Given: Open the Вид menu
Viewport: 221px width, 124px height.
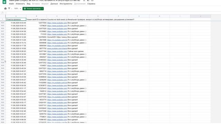Looking at the screenshot, I should (x=29, y=4).
